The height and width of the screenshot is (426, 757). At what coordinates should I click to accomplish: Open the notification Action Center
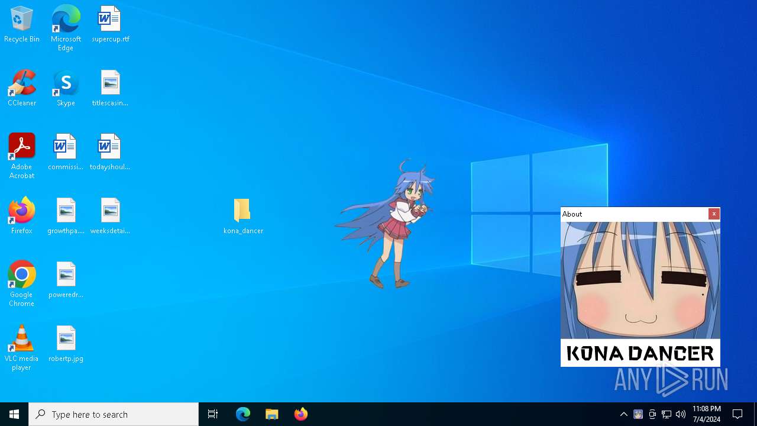click(738, 414)
